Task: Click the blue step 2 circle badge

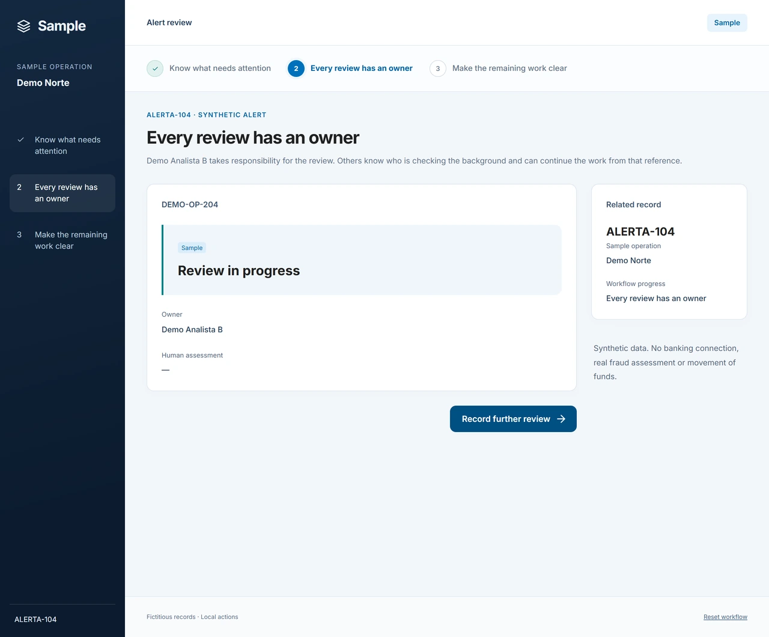Action: (296, 69)
